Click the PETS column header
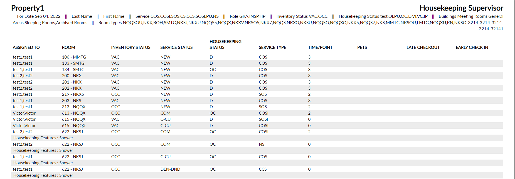Screen dimensions: 515x179 click(362, 47)
